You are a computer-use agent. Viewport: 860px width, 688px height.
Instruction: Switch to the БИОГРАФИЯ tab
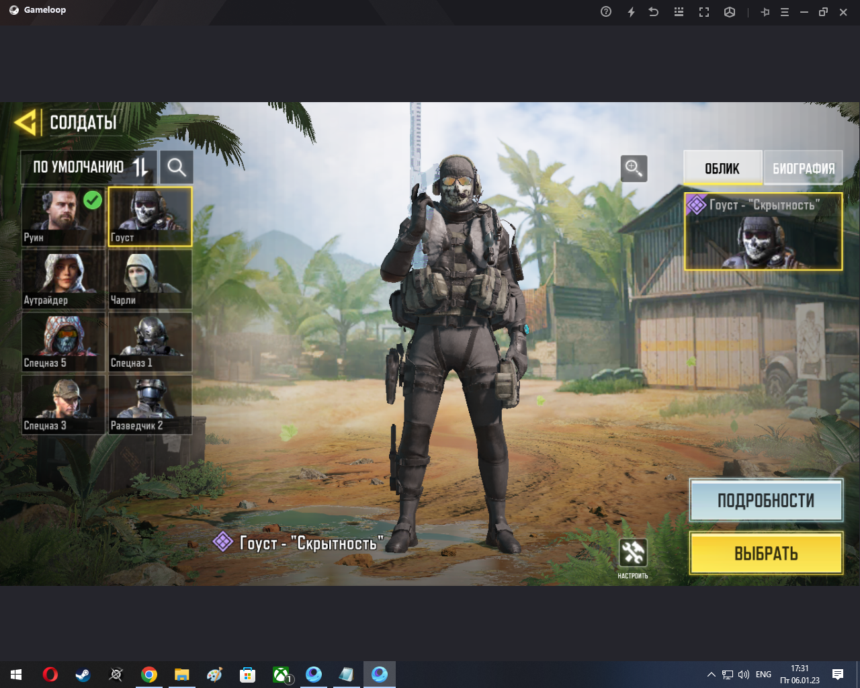(804, 168)
